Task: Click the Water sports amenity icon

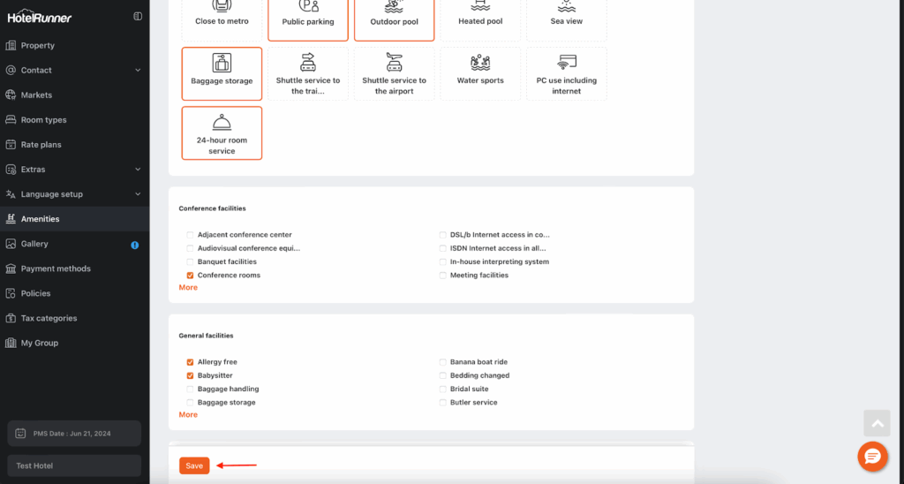Action: click(x=480, y=64)
